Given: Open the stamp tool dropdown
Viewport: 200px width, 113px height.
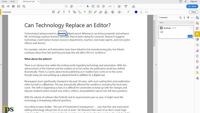Looking at the screenshot, I should 106,12.
